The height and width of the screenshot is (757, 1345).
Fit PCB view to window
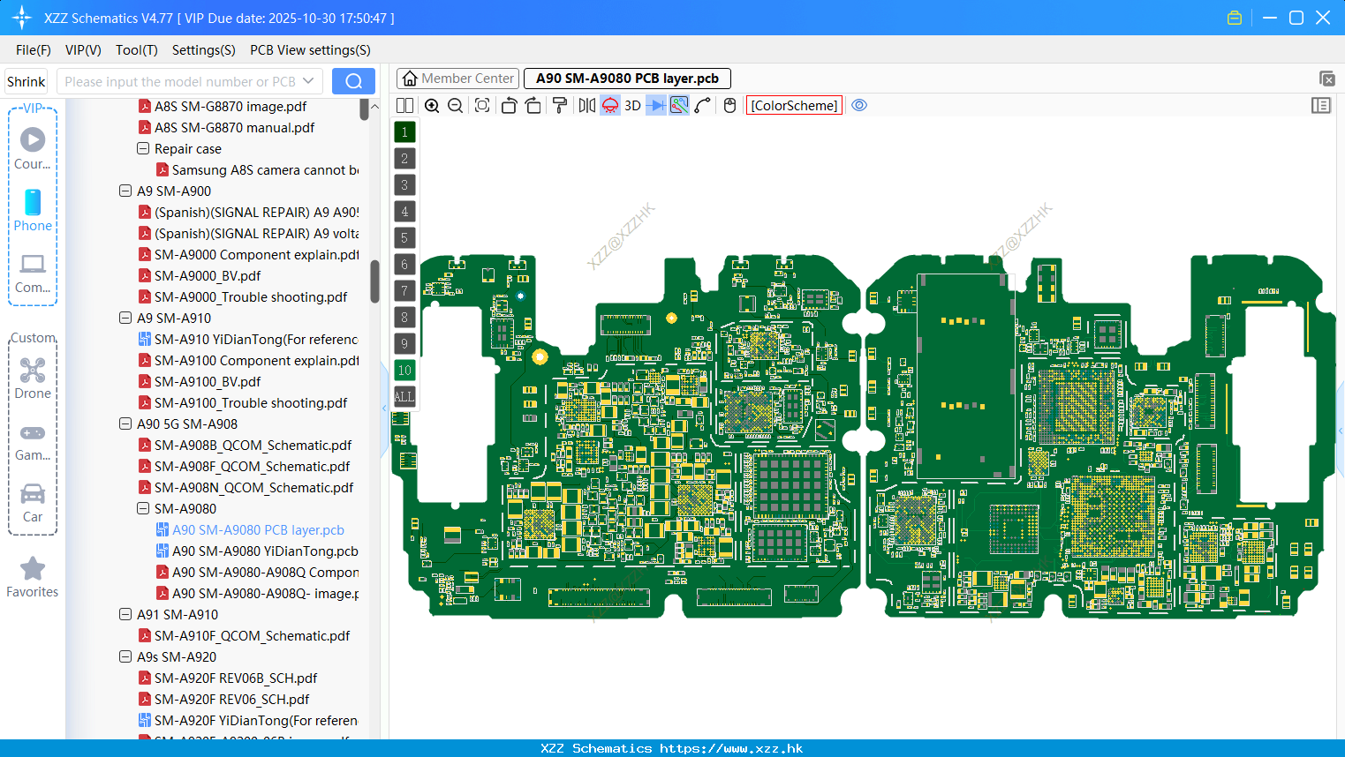tap(482, 105)
